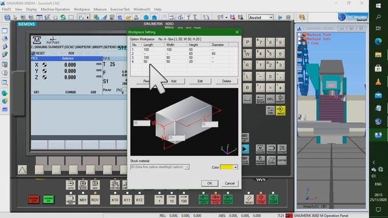Select workpiece row 1 in list
Image resolution: width=388 pixels, height=218 pixels.
click(x=184, y=50)
